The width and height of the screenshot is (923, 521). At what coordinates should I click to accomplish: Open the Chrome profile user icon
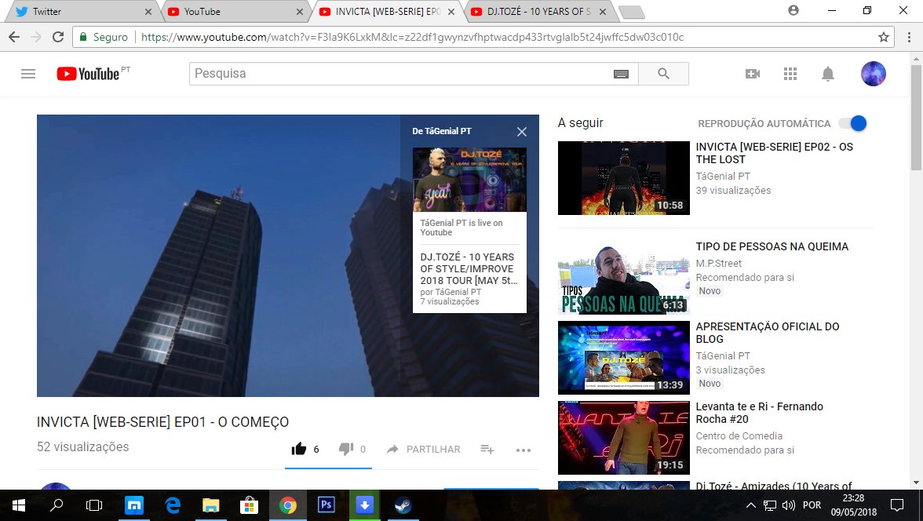pyautogui.click(x=793, y=11)
